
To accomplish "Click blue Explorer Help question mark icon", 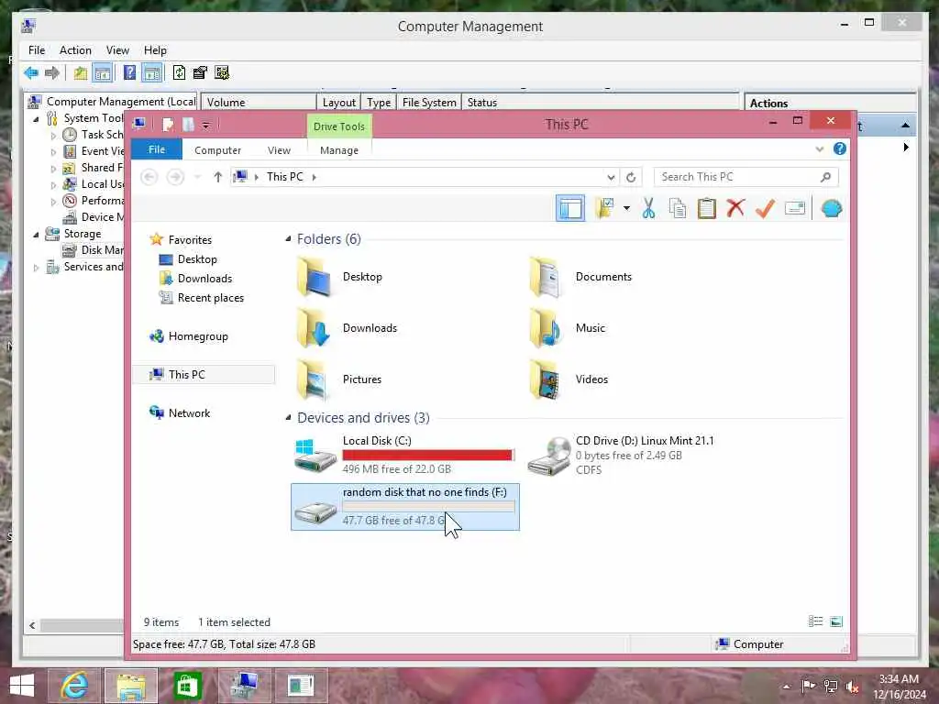I will [840, 148].
